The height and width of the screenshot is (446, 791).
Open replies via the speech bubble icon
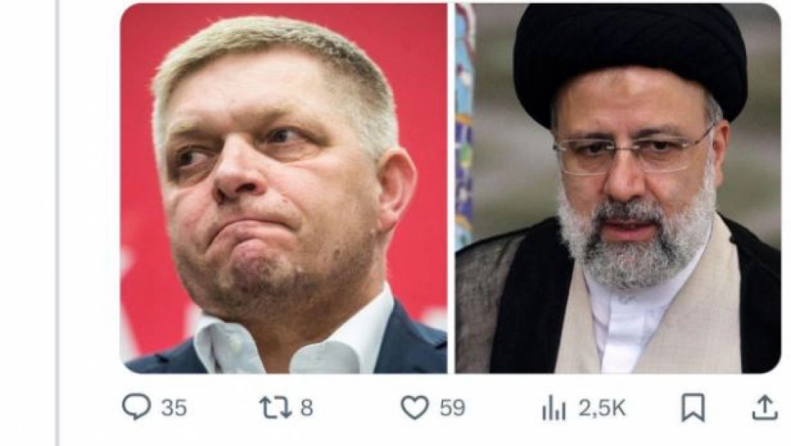[x=136, y=407]
